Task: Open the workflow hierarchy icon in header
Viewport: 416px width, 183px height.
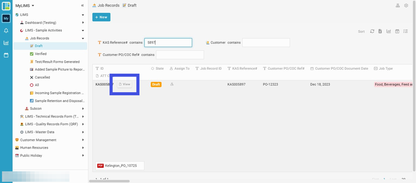Action: pyautogui.click(x=398, y=5)
